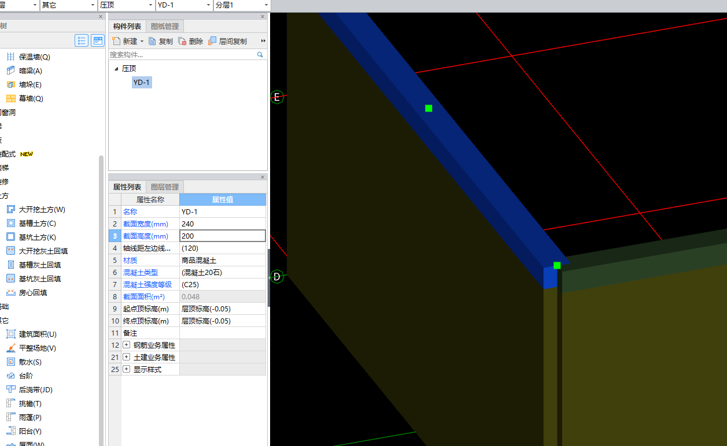Click the search magnifier in component list
The height and width of the screenshot is (446, 727).
(x=260, y=55)
